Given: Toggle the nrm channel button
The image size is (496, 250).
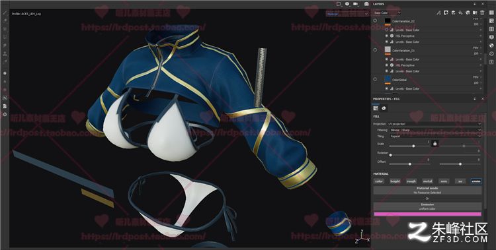Looking at the screenshot, I should (444, 181).
